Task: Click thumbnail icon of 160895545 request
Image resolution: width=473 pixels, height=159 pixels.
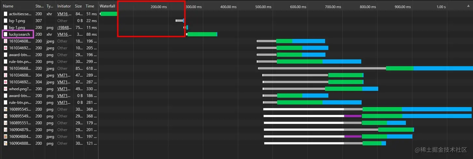Action: (6, 109)
